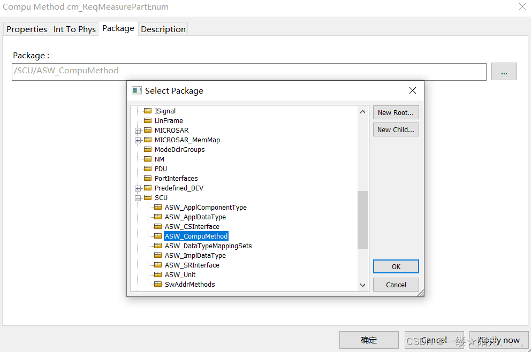Click the MICROSAR_MemMap package icon

click(148, 140)
